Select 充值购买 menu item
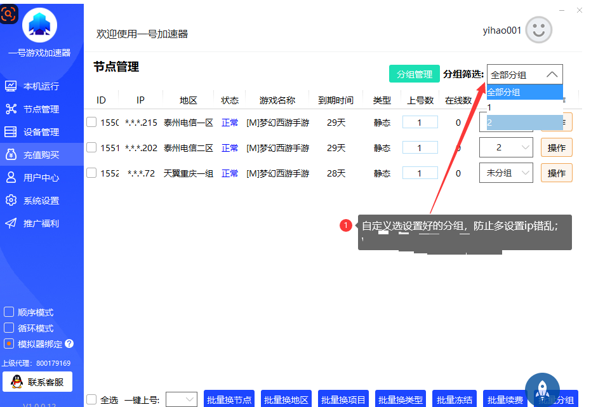This screenshot has width=591, height=407. click(x=42, y=154)
